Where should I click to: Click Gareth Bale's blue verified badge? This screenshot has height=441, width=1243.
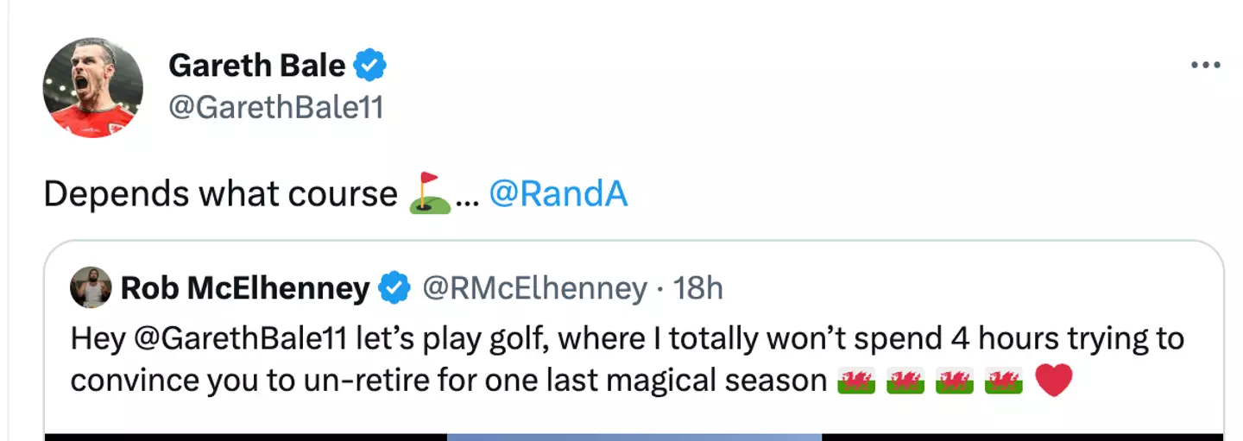tap(371, 65)
